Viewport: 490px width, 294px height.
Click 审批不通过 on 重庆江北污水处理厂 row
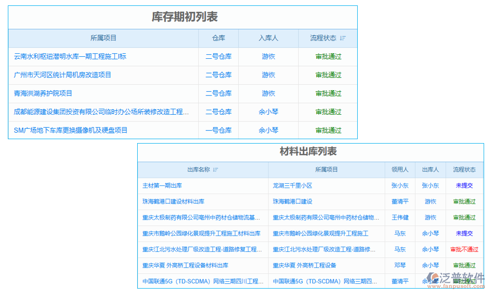[x=464, y=249]
